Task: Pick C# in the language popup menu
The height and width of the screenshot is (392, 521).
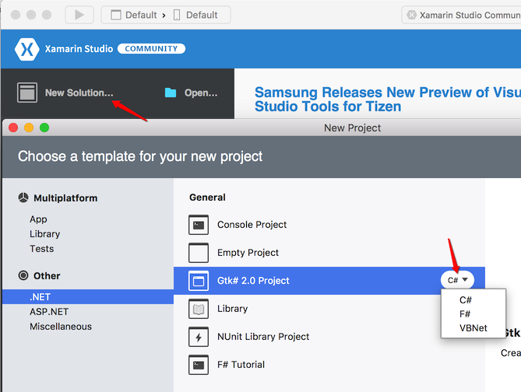Action: point(466,300)
